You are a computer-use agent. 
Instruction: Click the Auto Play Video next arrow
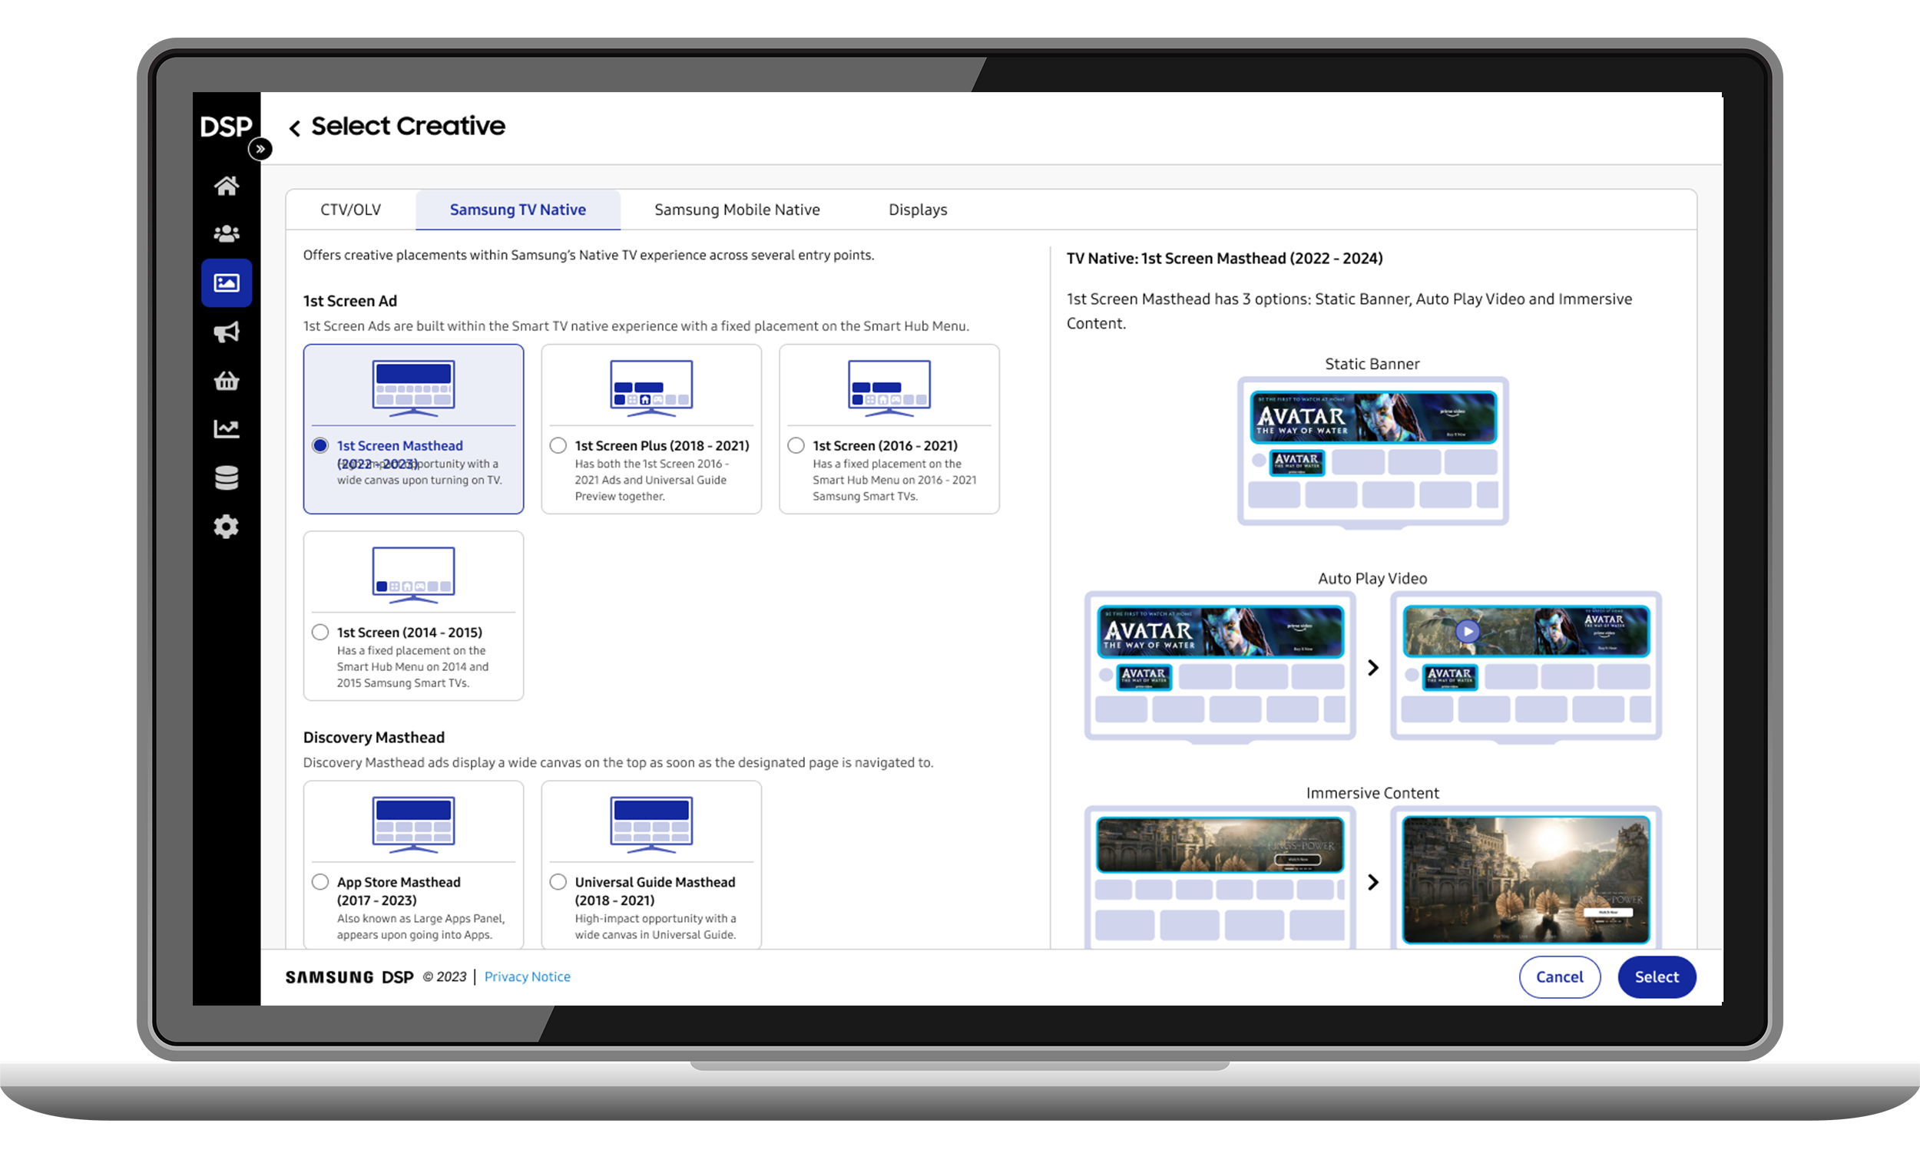point(1372,667)
